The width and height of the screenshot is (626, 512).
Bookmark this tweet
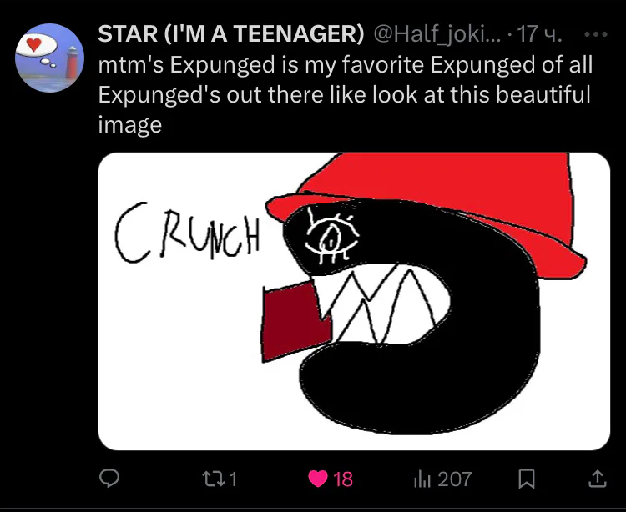point(526,479)
